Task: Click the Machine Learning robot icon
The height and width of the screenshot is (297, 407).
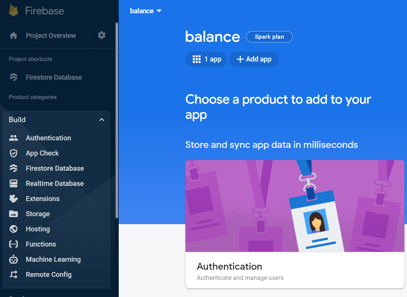Action: [x=14, y=259]
